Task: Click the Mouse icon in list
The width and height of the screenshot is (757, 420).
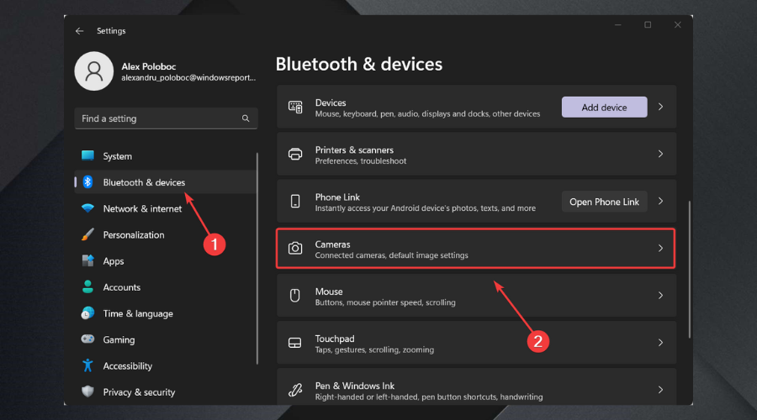Action: tap(295, 295)
